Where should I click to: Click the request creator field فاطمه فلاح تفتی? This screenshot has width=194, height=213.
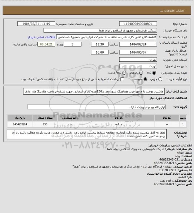pyautogui.click(x=107, y=37)
